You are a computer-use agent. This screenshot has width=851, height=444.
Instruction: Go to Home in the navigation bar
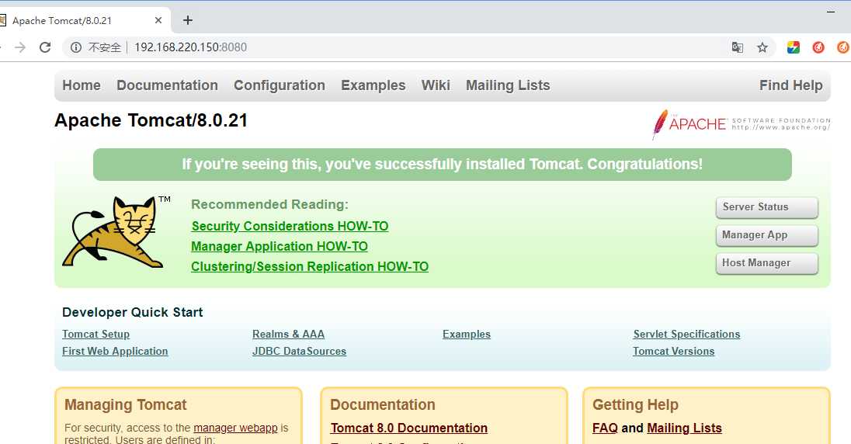coord(82,85)
